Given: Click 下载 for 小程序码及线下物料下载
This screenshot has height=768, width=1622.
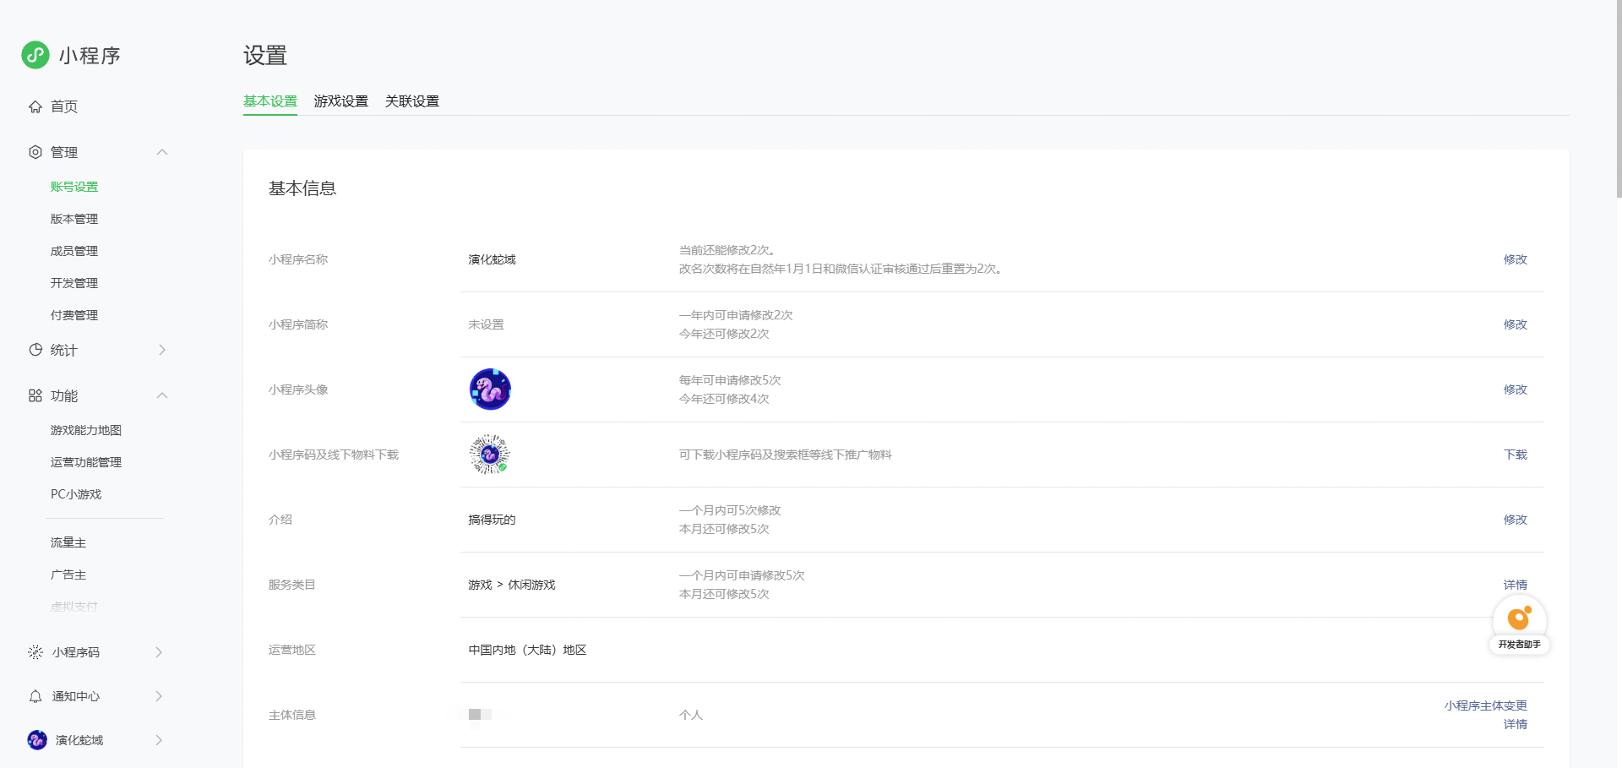Looking at the screenshot, I should coord(1516,455).
